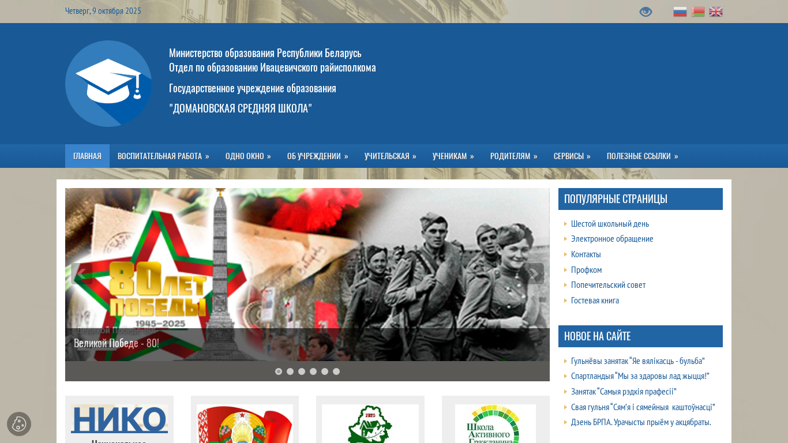This screenshot has height=443, width=788.
Task: Expand the РОДИТЕЛЯМ menu
Action: [514, 156]
